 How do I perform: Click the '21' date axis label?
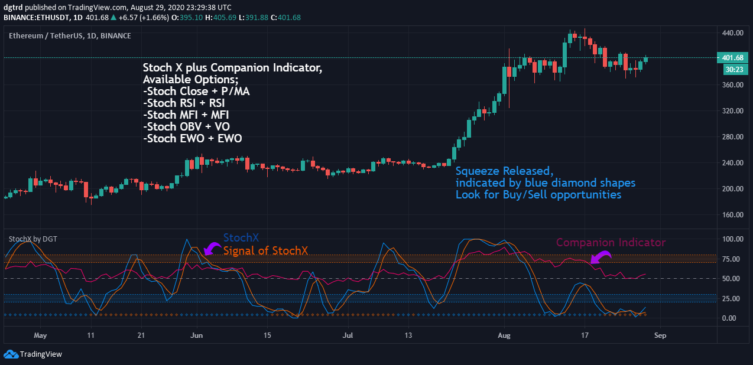(141, 335)
